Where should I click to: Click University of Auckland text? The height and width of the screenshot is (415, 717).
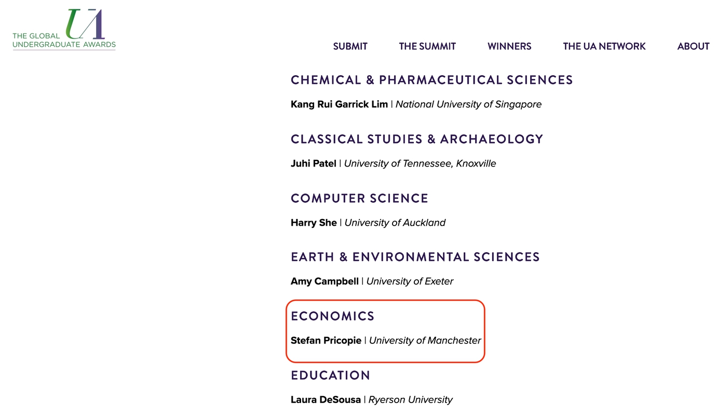click(x=395, y=223)
